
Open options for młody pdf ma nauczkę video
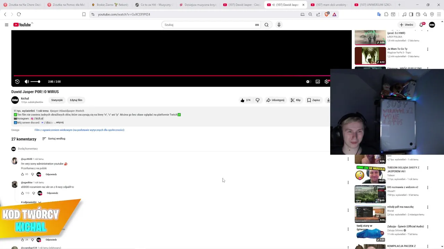click(427, 207)
